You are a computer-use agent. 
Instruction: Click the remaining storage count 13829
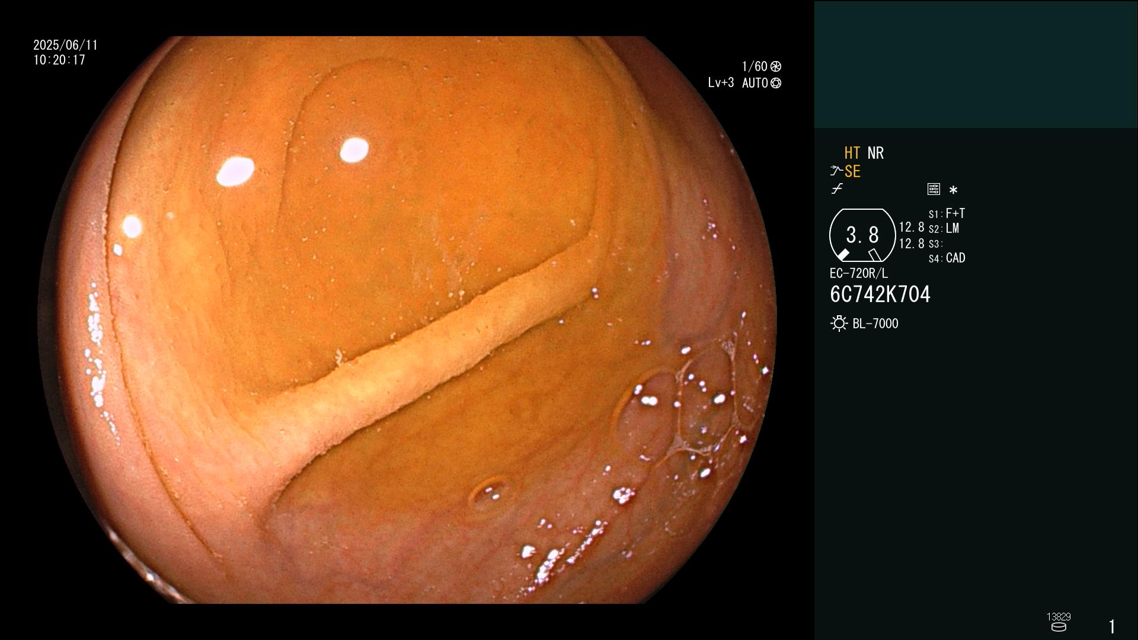coord(1059,617)
